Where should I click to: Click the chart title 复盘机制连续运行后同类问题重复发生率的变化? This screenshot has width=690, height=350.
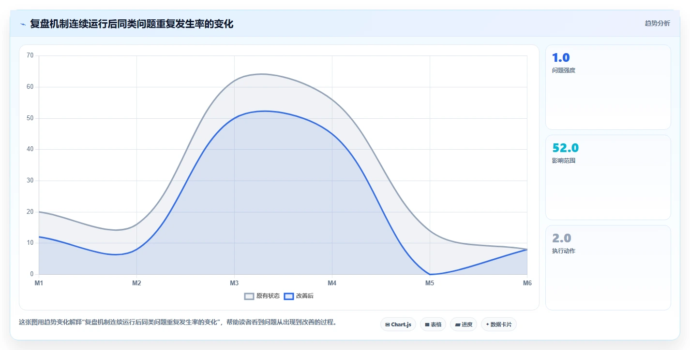[132, 24]
